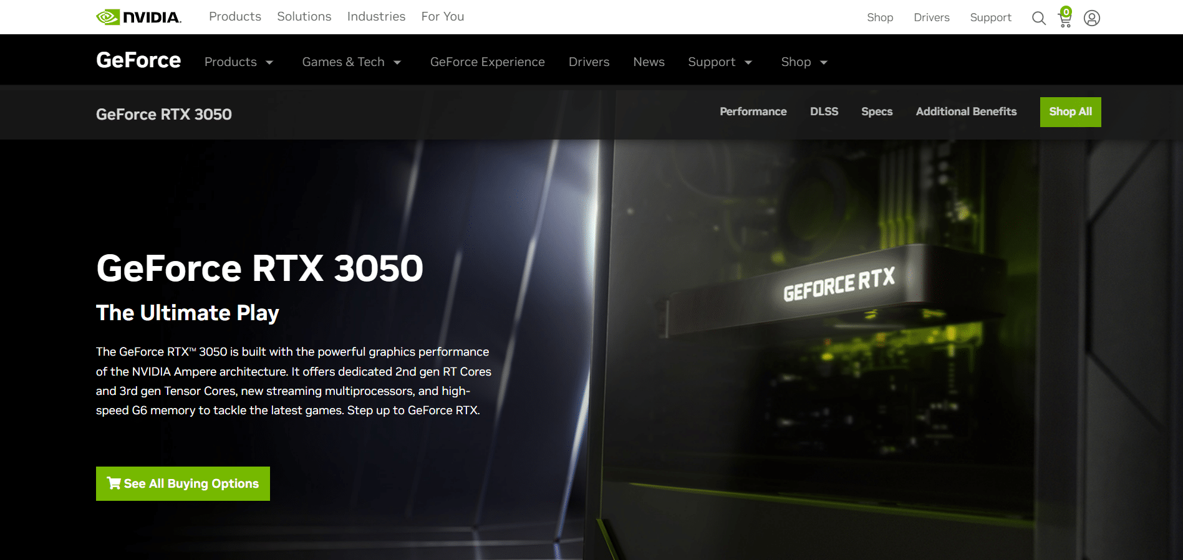
Task: Click The Ultimate Play subheading
Action: pyautogui.click(x=188, y=313)
